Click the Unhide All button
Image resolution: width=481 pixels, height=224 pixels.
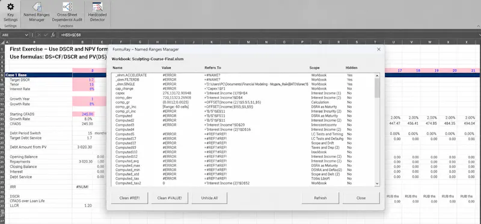click(x=209, y=198)
